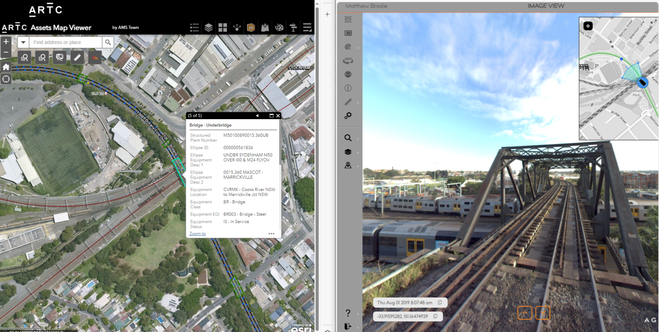This screenshot has width=659, height=332.
Task: Click the 3D view icon in image viewer
Action: click(x=348, y=33)
